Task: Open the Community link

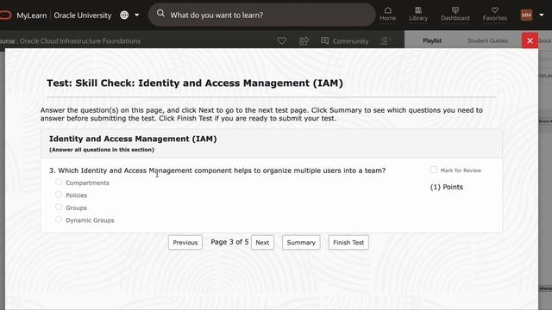Action: coord(345,41)
